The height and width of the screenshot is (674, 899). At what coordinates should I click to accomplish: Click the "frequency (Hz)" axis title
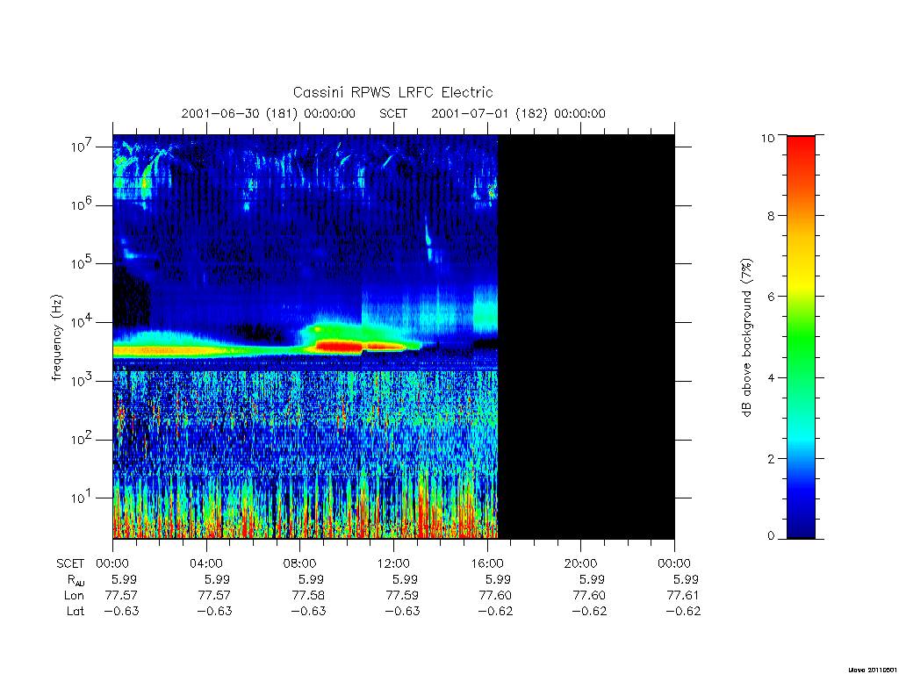[56, 338]
